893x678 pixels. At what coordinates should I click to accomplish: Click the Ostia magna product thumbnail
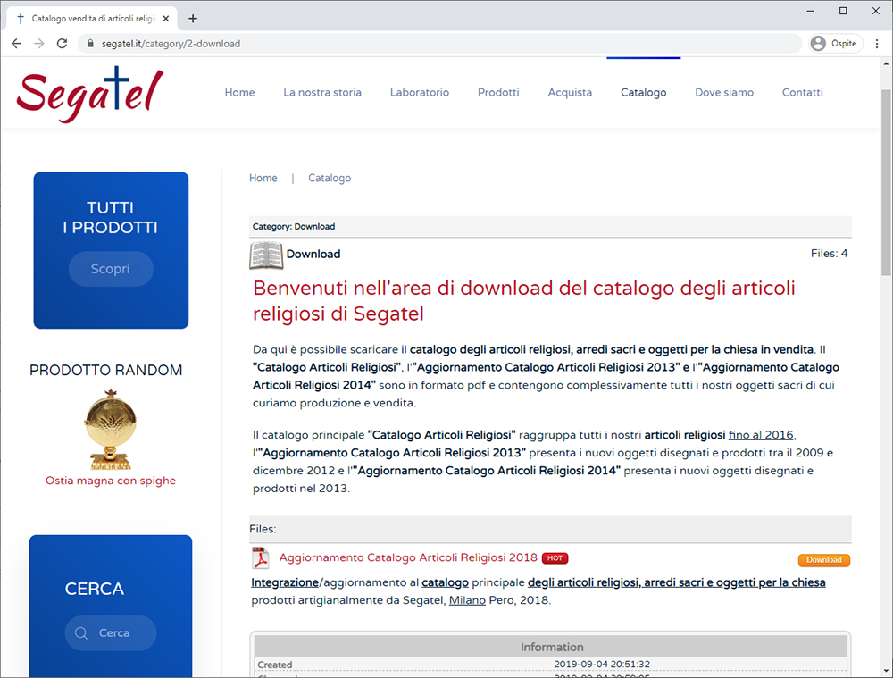(x=111, y=429)
